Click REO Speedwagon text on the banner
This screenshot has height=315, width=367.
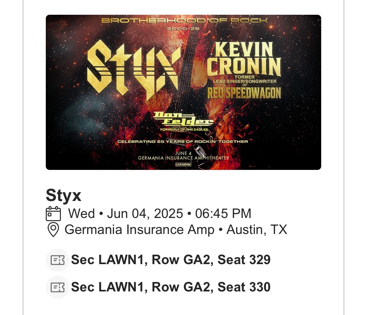click(x=244, y=93)
